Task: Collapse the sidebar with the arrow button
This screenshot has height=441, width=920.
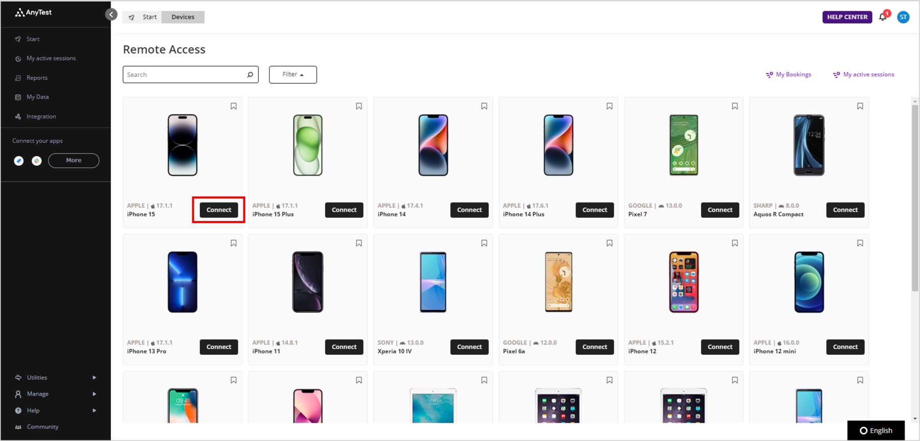Action: tap(111, 14)
